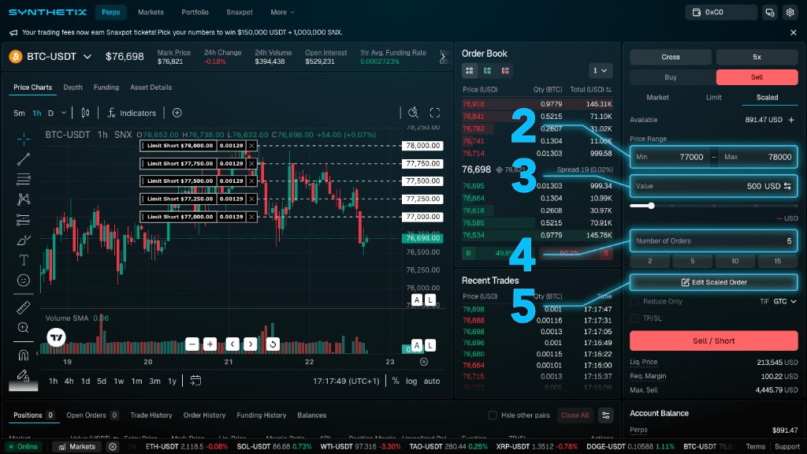The width and height of the screenshot is (807, 454).
Task: Open the emoji icons tool
Action: tap(23, 280)
